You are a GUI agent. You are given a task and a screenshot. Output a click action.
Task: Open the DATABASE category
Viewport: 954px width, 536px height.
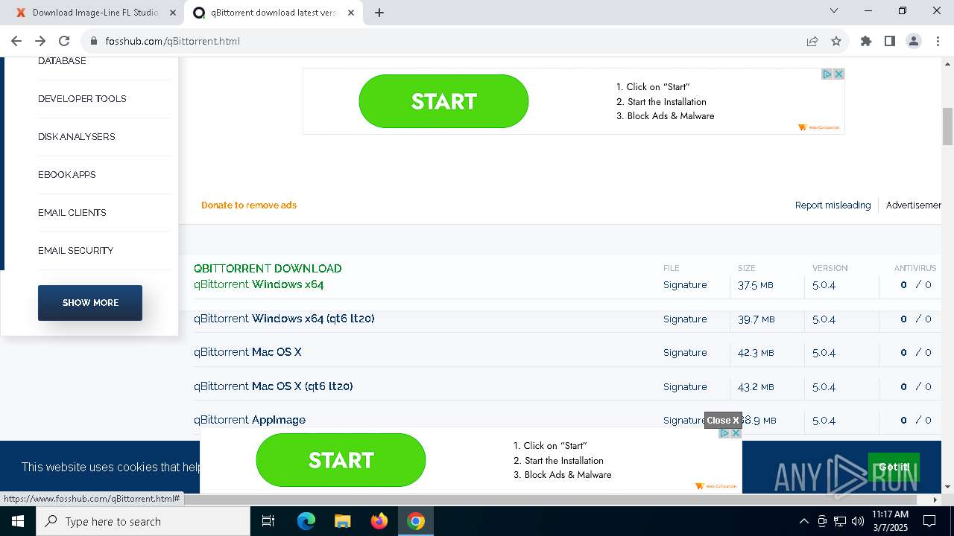62,61
